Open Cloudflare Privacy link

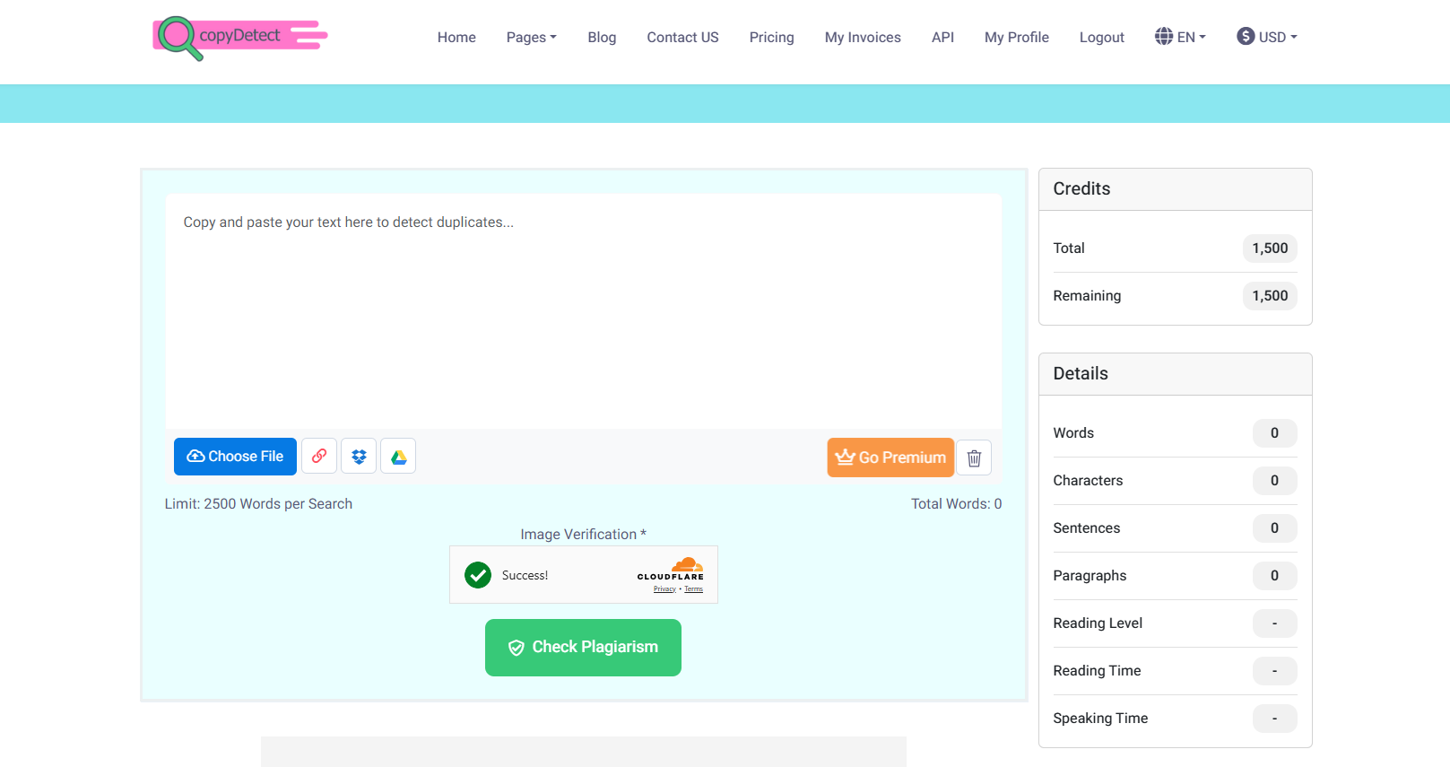click(664, 589)
